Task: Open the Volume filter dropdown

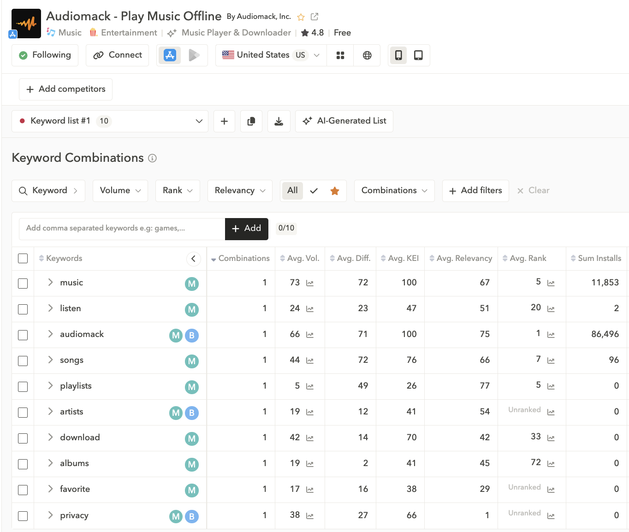Action: pyautogui.click(x=120, y=191)
